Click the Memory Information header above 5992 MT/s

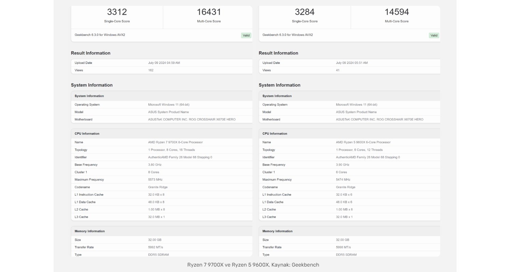click(90, 231)
